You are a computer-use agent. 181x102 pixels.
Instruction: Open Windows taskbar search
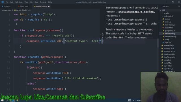click(x=7, y=100)
